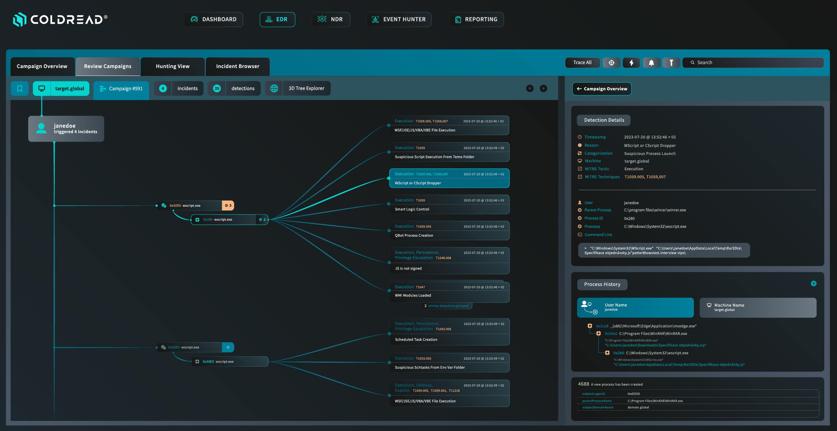Expand the 0x280 wscript.exe node badge
This screenshot has width=837, height=431.
point(262,220)
